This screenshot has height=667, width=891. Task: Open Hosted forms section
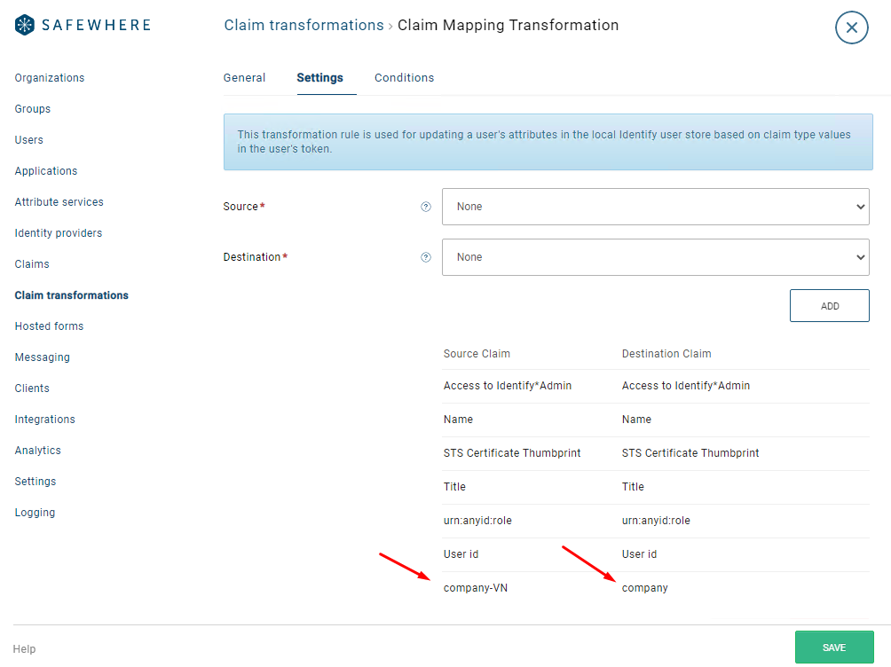[x=49, y=326]
